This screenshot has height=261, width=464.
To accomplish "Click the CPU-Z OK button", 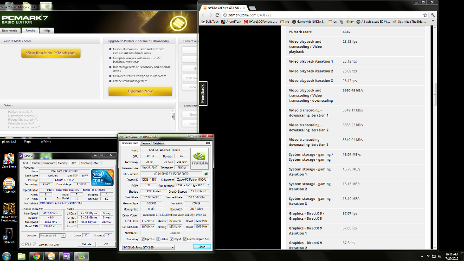I will click(x=106, y=244).
